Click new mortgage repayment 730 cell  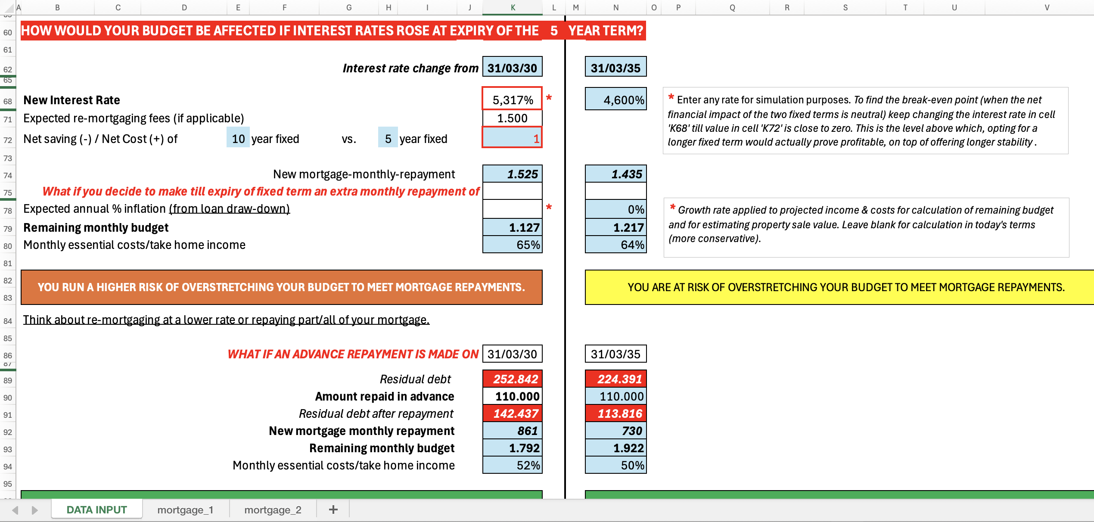[615, 430]
